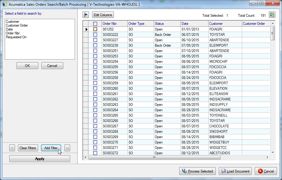The width and height of the screenshot is (282, 180).
Task: Collapse the search panel with the arrow icon
Action: click(86, 15)
